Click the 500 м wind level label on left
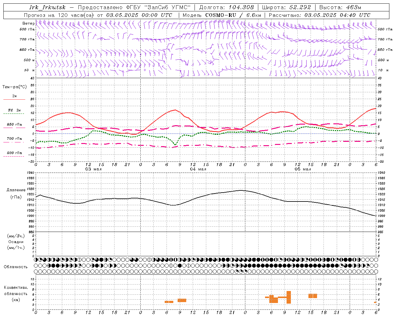394x315 pixels. tap(29, 60)
